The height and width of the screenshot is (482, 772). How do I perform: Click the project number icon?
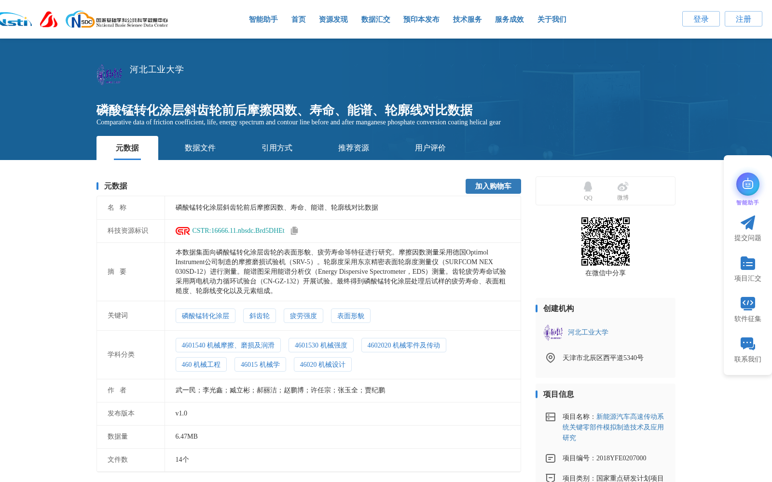click(550, 458)
